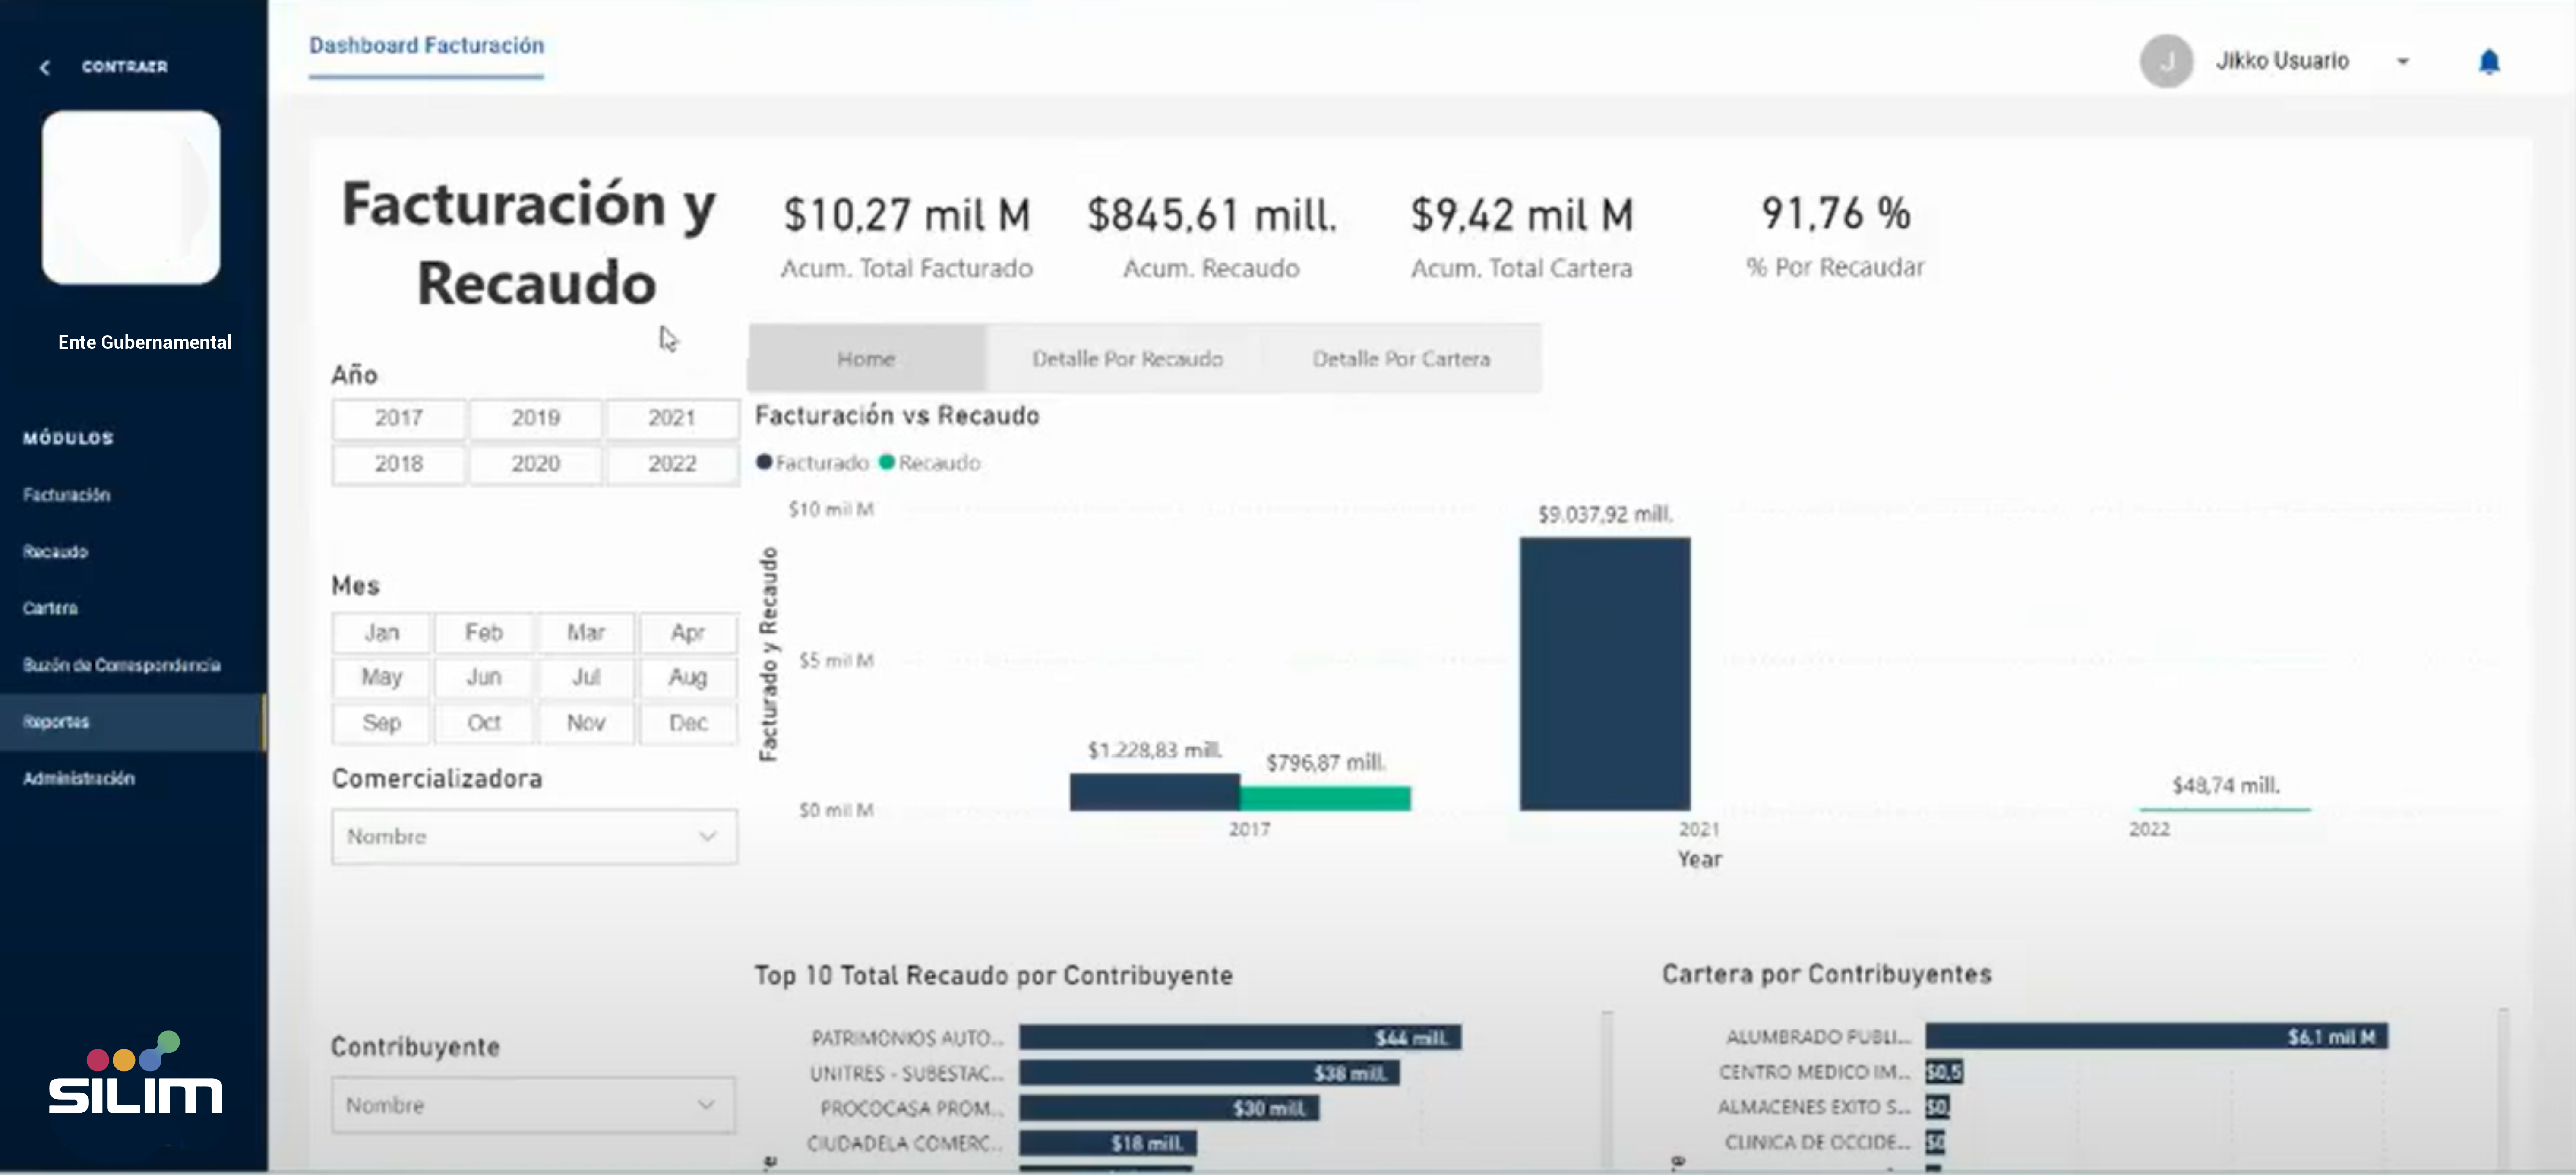Filter by year 2018
The height and width of the screenshot is (1175, 2576).
[399, 464]
